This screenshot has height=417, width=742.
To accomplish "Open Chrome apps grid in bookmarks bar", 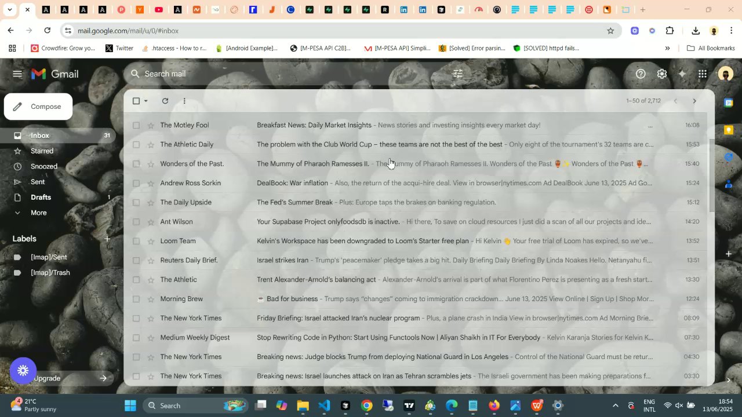I will (x=12, y=48).
